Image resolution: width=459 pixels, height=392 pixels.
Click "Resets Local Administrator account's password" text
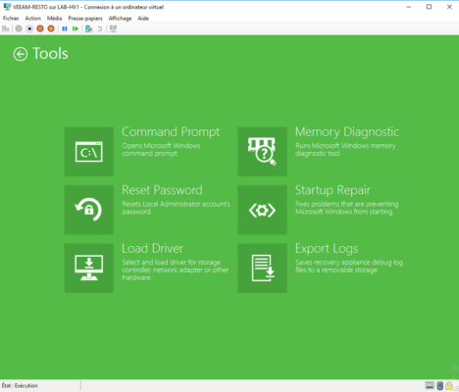pos(176,208)
